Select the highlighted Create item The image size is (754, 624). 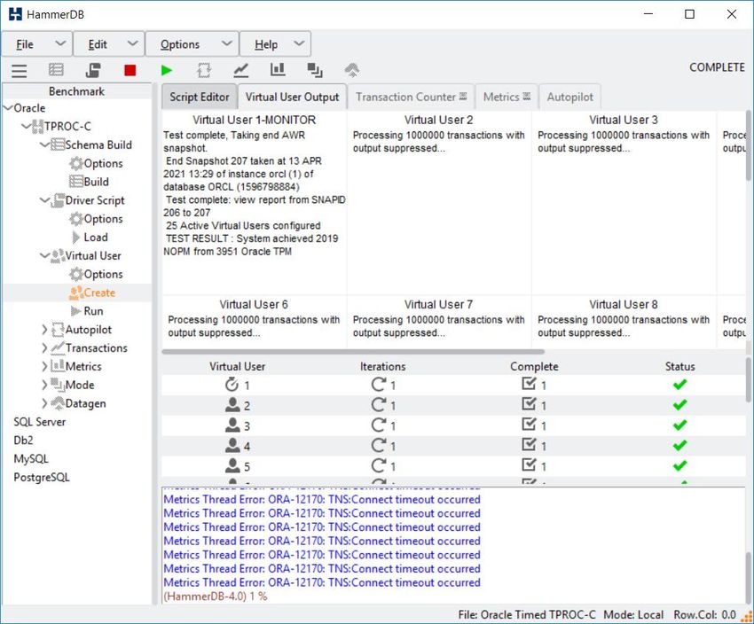(x=92, y=292)
